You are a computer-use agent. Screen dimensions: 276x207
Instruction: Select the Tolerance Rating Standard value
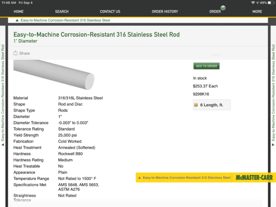point(66,129)
